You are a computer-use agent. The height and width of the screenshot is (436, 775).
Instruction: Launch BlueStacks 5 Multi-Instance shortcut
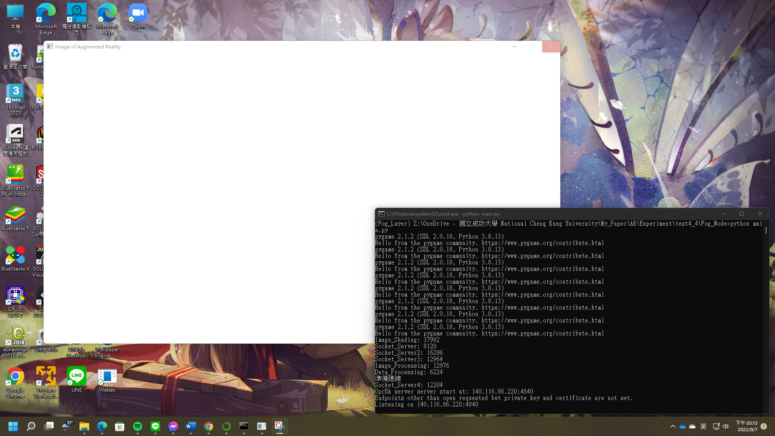click(15, 180)
